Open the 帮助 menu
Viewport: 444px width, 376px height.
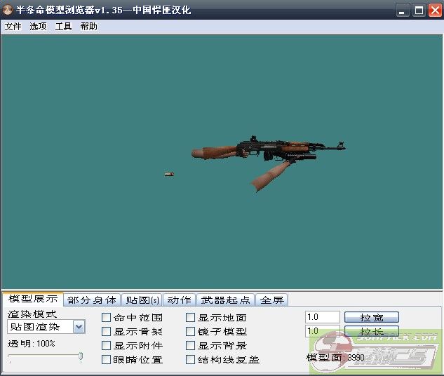[89, 27]
